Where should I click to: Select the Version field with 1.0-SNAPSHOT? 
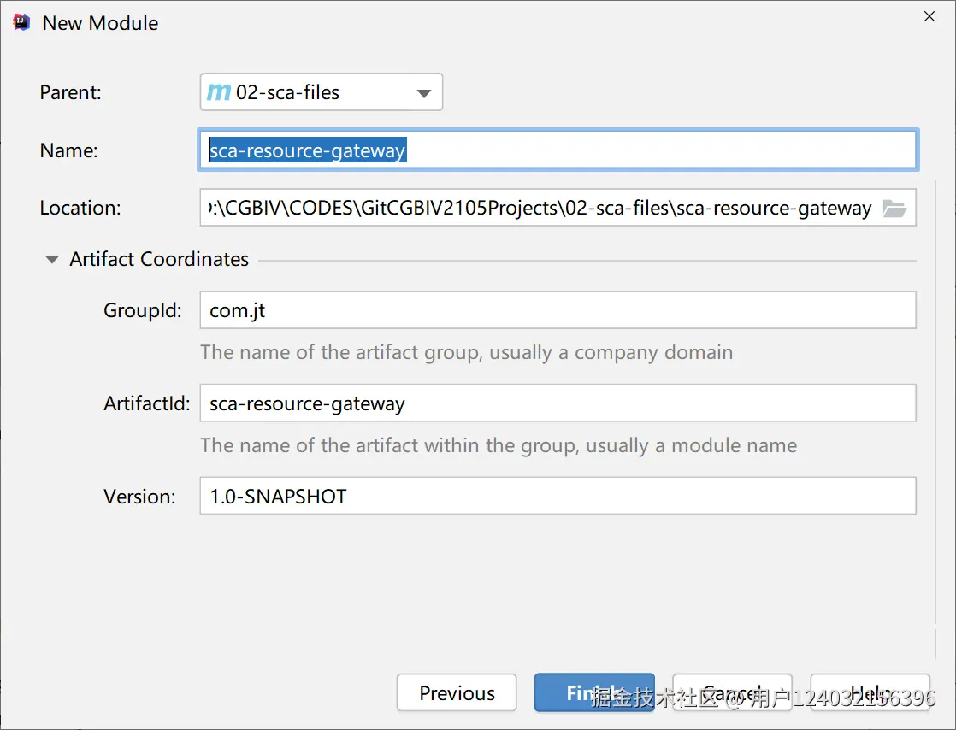[x=558, y=496]
